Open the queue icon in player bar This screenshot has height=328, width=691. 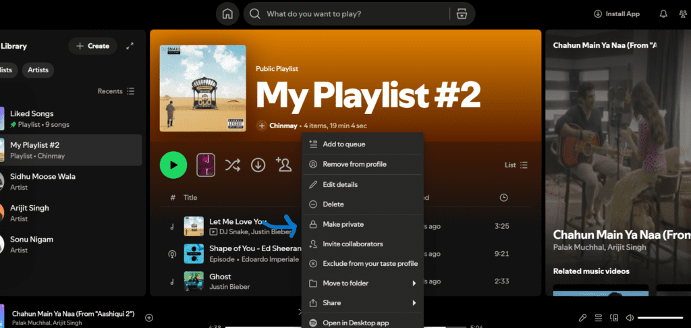click(598, 317)
